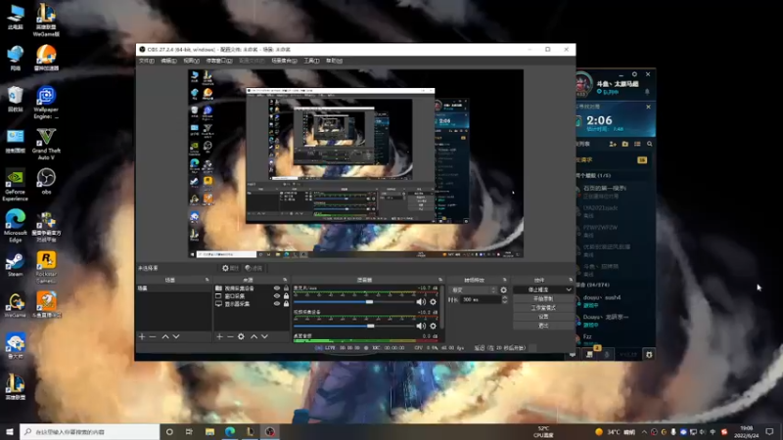This screenshot has height=440, width=783.
Task: Click the Properties button above Sources panel
Action: click(230, 268)
